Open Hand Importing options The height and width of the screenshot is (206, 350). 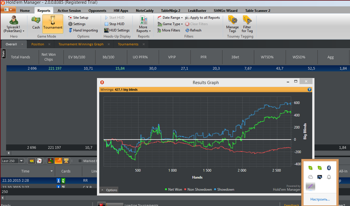tap(82, 30)
